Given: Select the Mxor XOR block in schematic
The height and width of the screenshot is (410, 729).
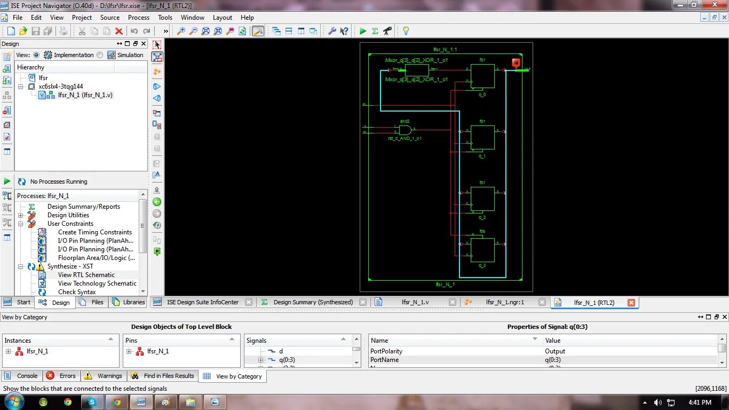Looking at the screenshot, I should 417,70.
